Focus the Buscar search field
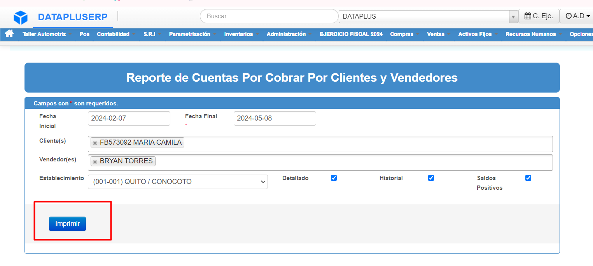 click(269, 16)
